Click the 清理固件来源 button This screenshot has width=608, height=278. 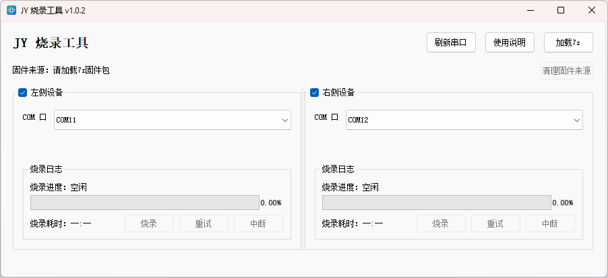point(566,71)
